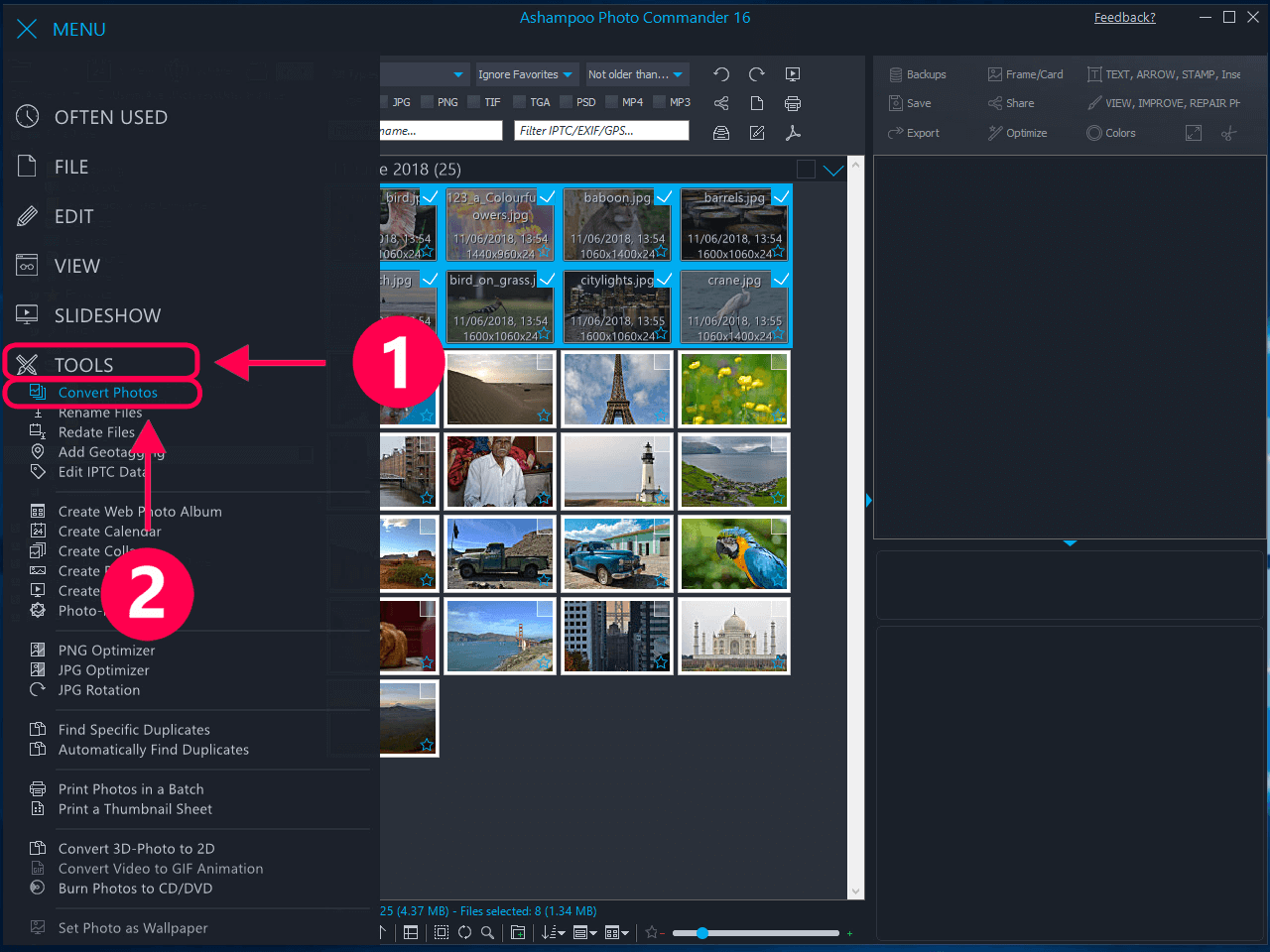This screenshot has width=1270, height=952.
Task: Click the fullscreen expand icon next to Colors
Action: pos(1194,133)
